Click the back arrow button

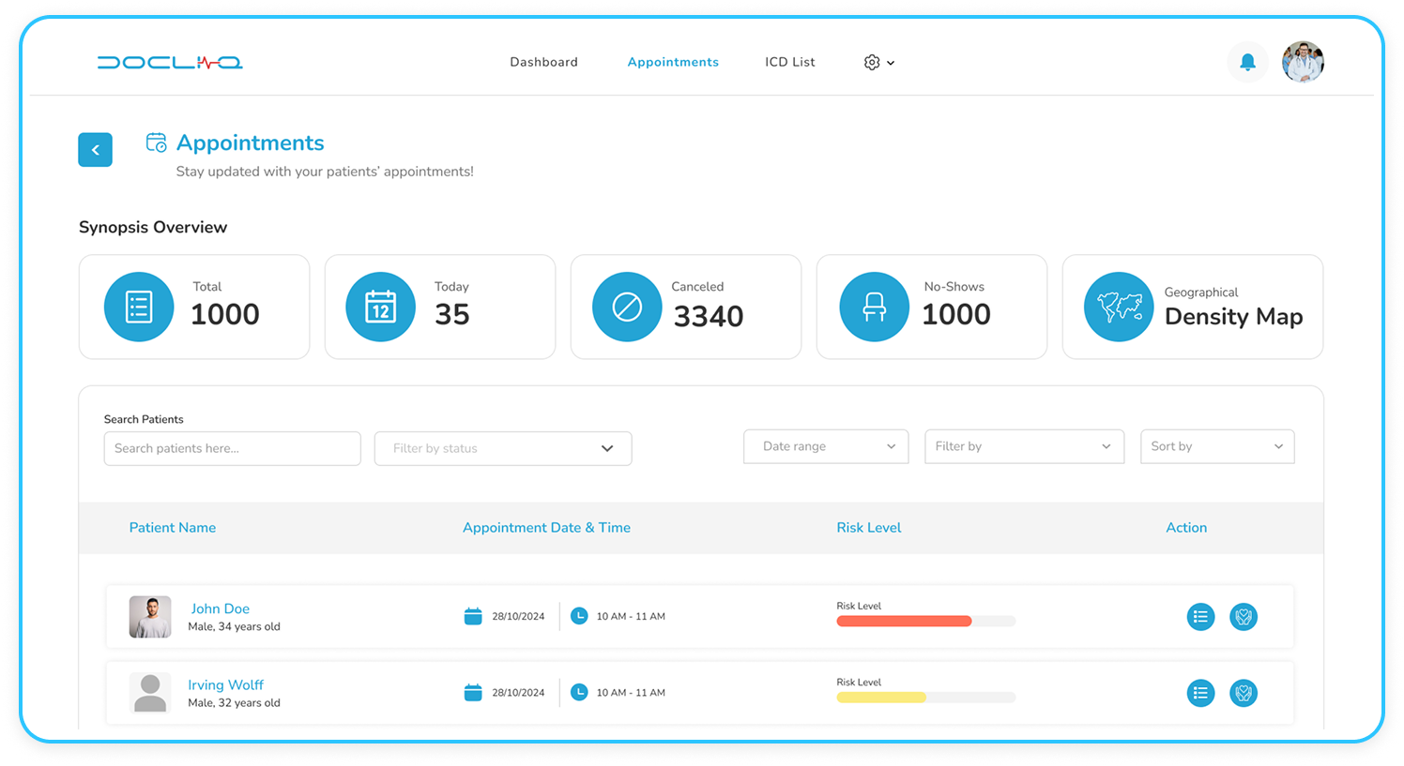[x=95, y=149]
